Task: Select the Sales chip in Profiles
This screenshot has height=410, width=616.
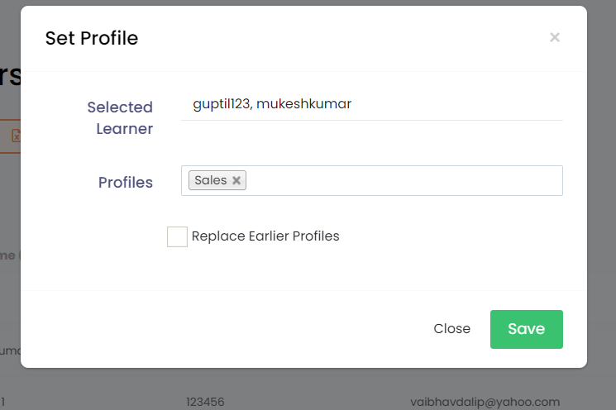Action: tap(211, 180)
